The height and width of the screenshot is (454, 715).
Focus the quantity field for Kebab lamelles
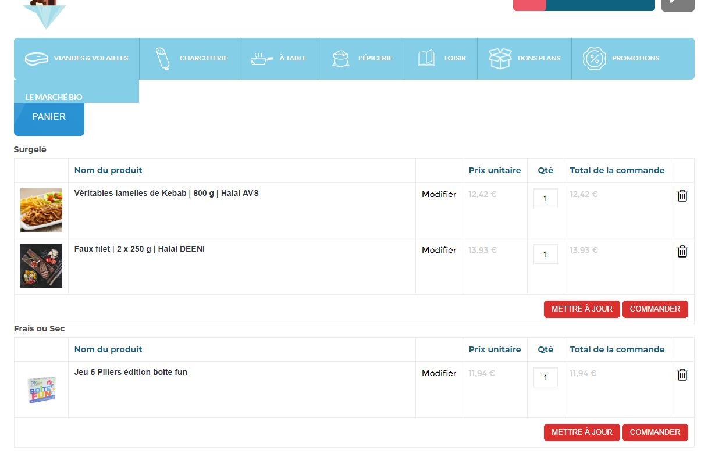point(546,198)
